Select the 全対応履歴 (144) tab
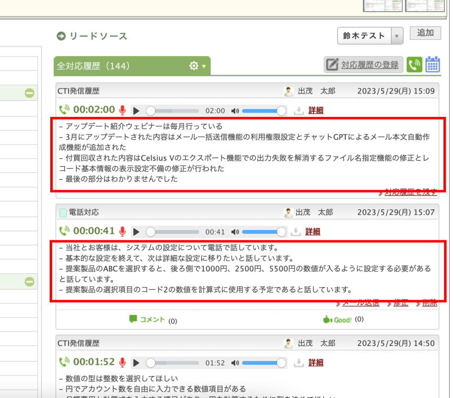 pos(132,66)
